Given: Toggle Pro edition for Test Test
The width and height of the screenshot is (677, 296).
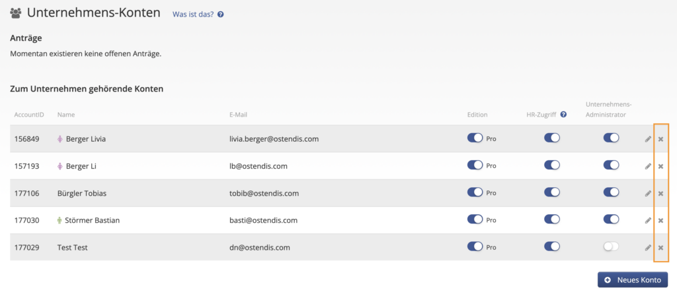Looking at the screenshot, I should click(475, 247).
